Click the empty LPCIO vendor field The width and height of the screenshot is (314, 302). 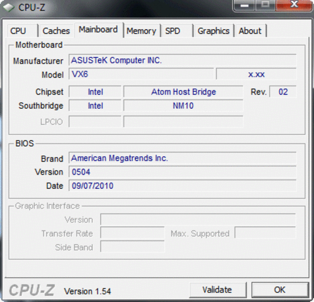tap(95, 121)
